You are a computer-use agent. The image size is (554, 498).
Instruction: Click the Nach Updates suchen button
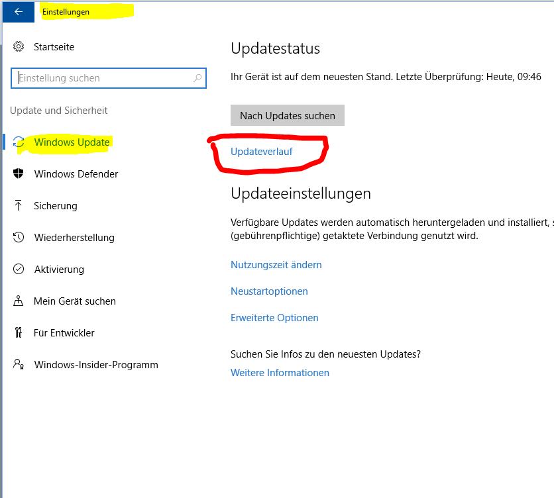tap(287, 115)
